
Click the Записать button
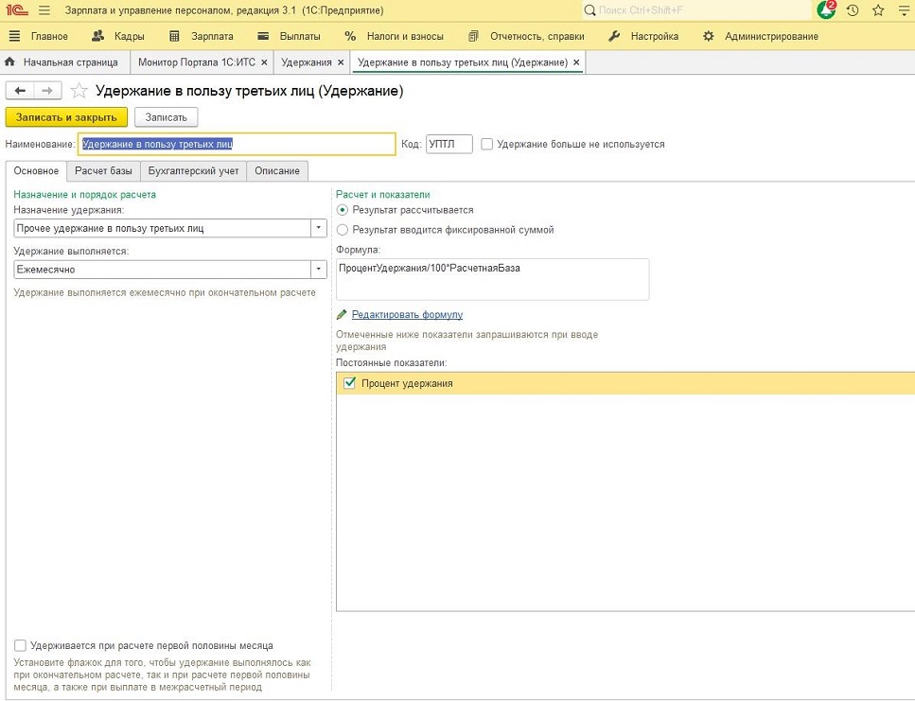click(167, 117)
